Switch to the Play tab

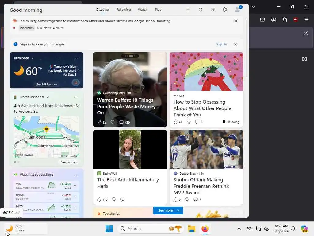point(158,10)
